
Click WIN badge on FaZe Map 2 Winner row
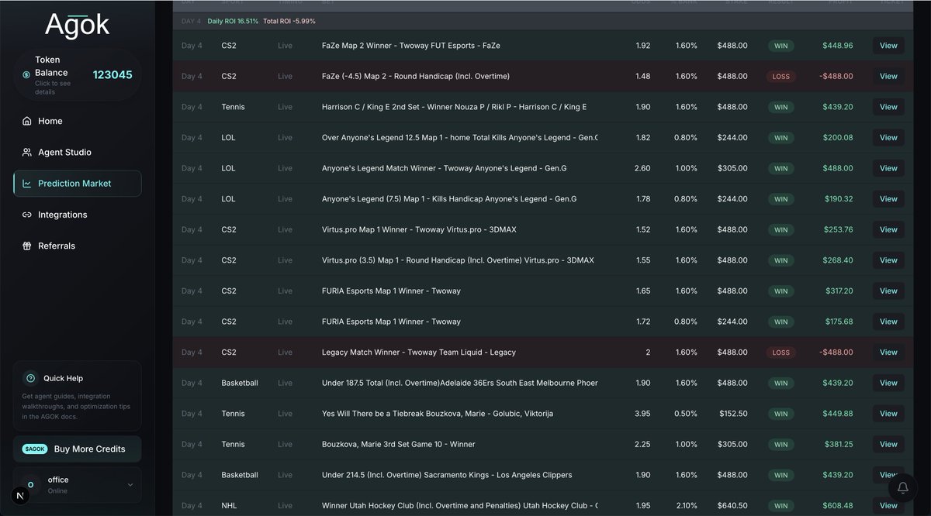(780, 46)
